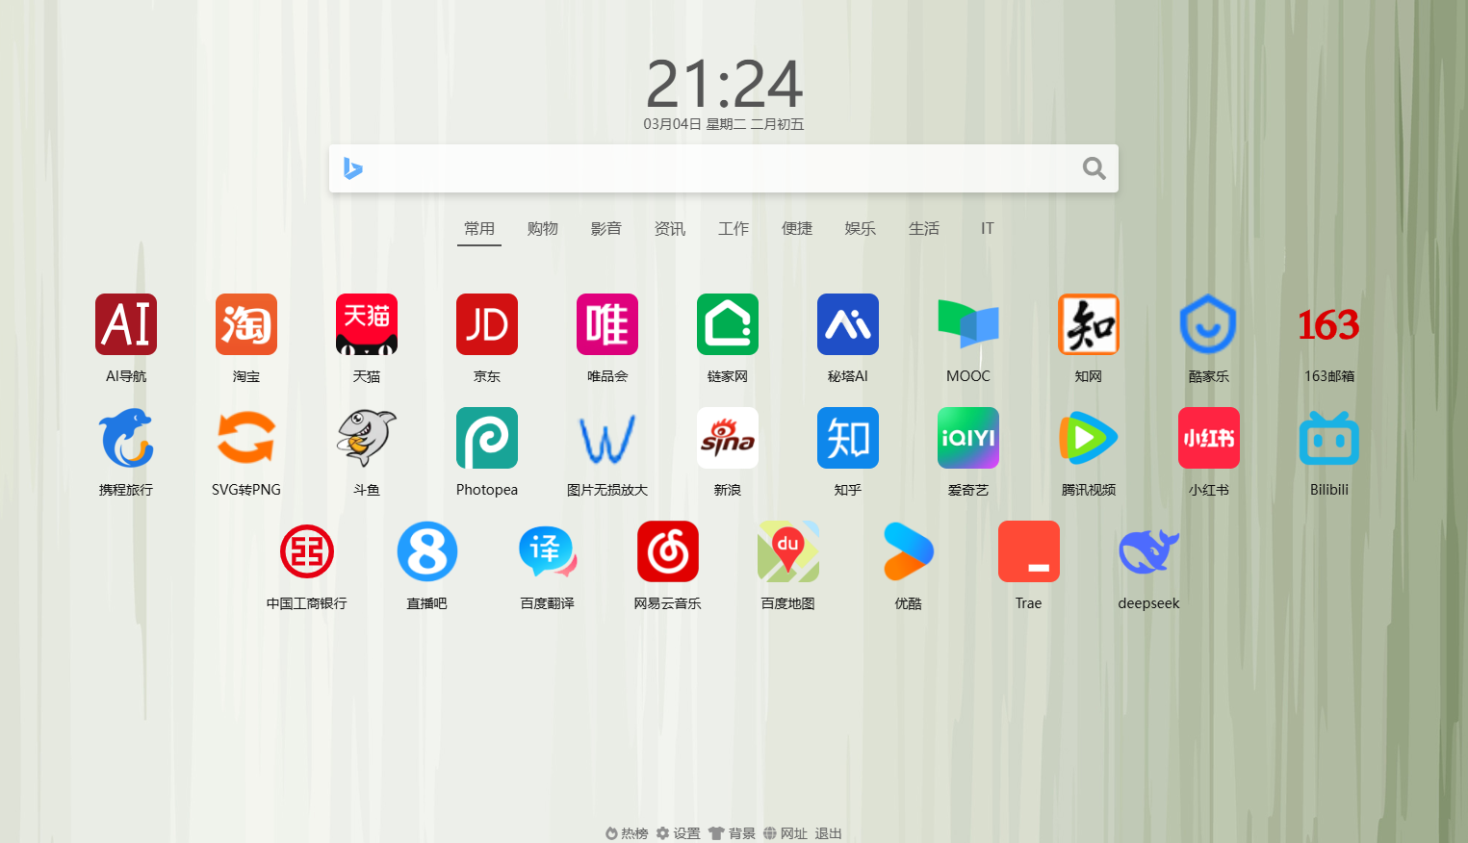Open the 新浪 sina icon
The width and height of the screenshot is (1468, 843).
(728, 438)
